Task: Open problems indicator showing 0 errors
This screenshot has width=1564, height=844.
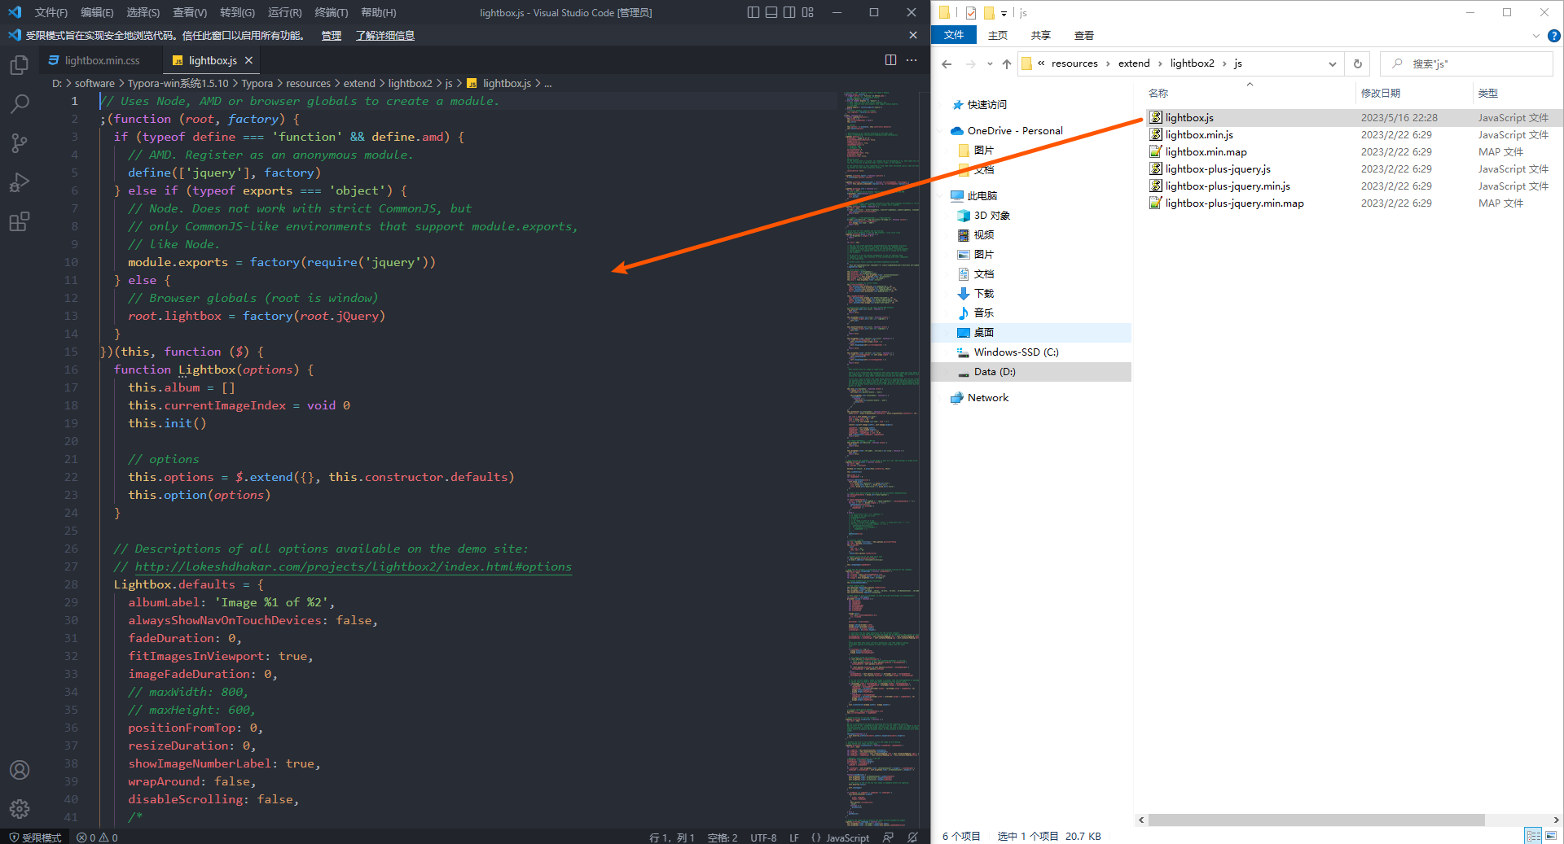Action: coord(97,837)
